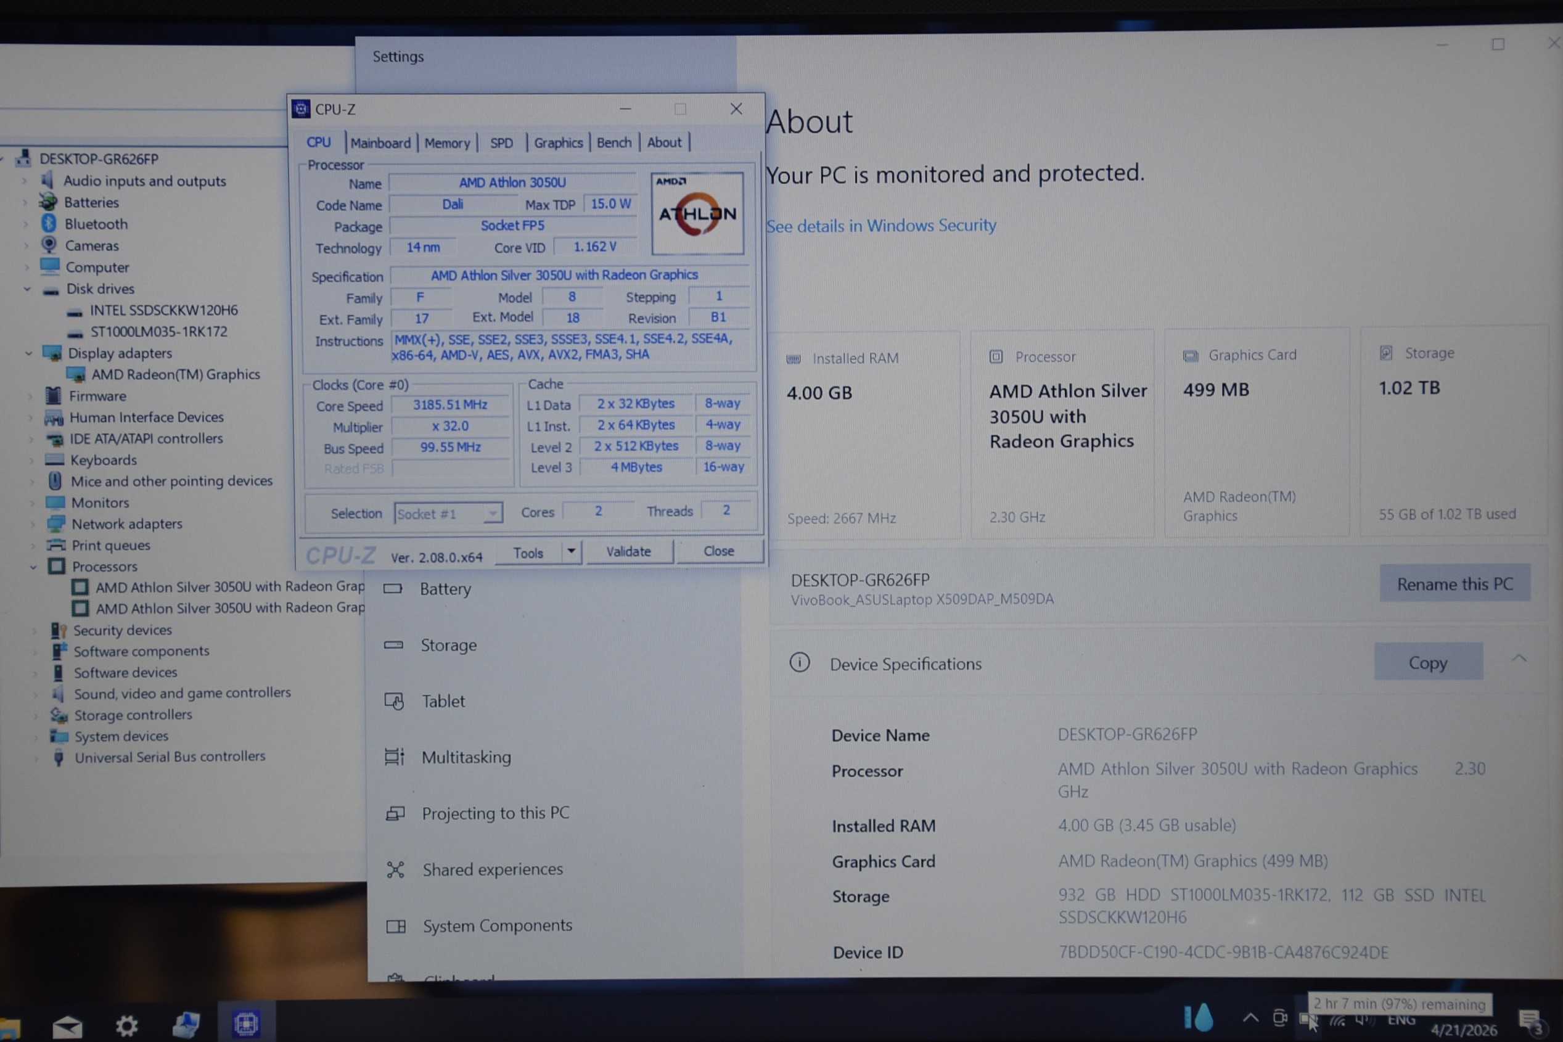Collapse the Processors tree node
The image size is (1563, 1042).
(33, 567)
